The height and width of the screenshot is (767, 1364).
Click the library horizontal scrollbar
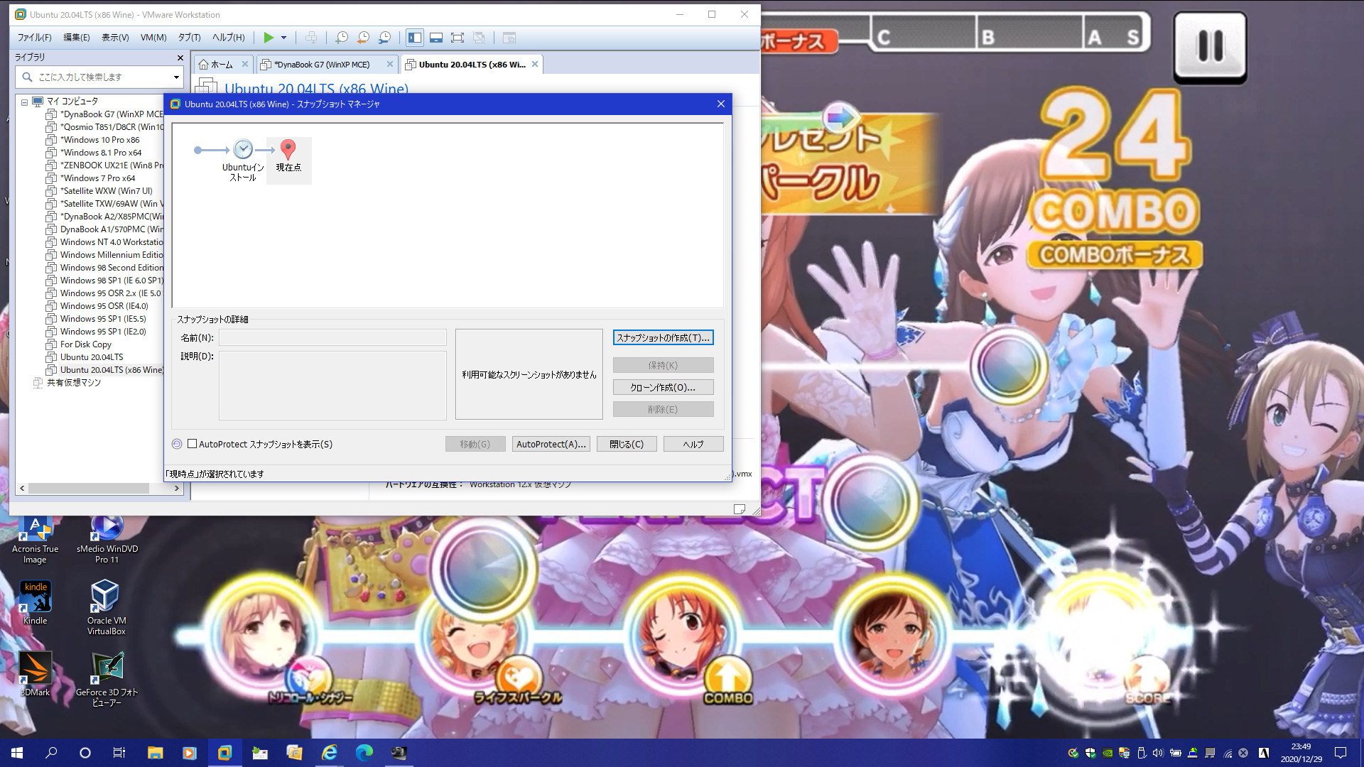[89, 488]
